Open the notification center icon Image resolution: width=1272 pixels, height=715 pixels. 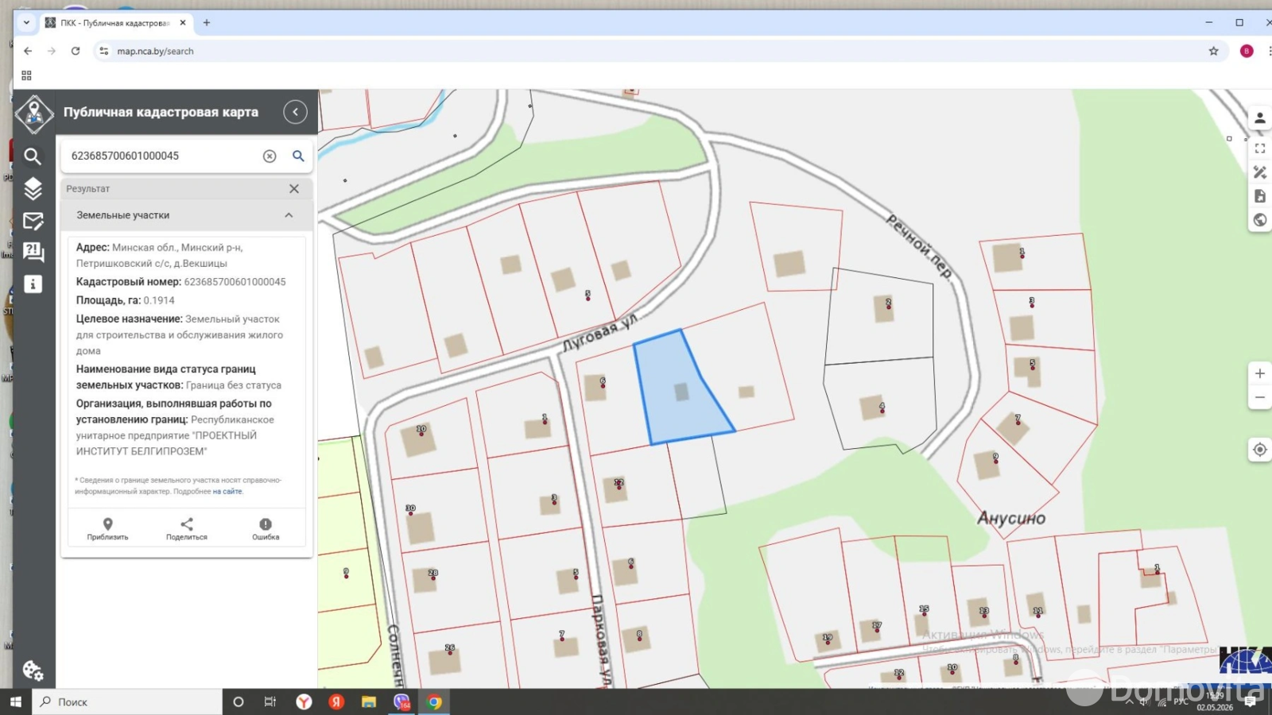click(x=1251, y=701)
